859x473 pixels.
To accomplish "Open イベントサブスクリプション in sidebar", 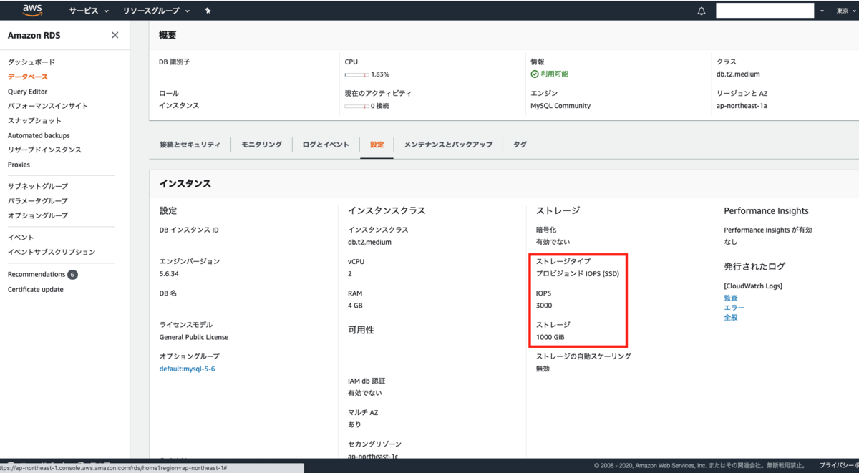I will [52, 252].
